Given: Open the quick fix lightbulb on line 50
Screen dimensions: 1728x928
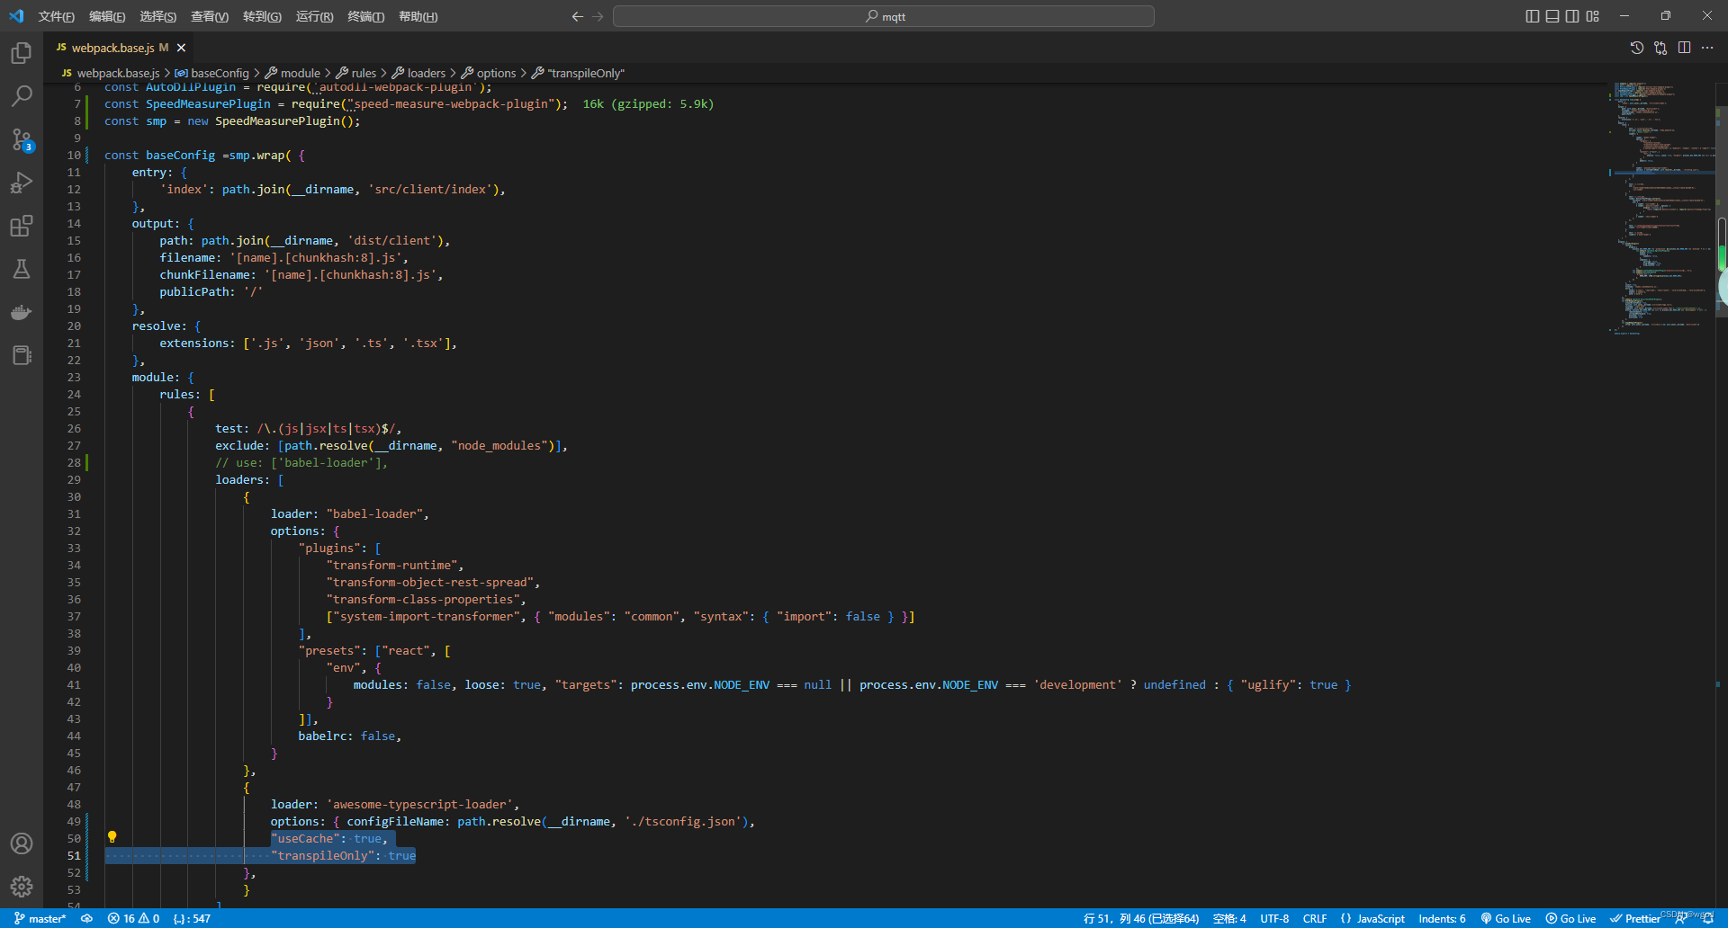Looking at the screenshot, I should tap(112, 837).
